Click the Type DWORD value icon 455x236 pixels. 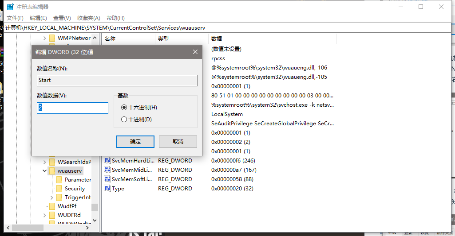pyautogui.click(x=107, y=188)
